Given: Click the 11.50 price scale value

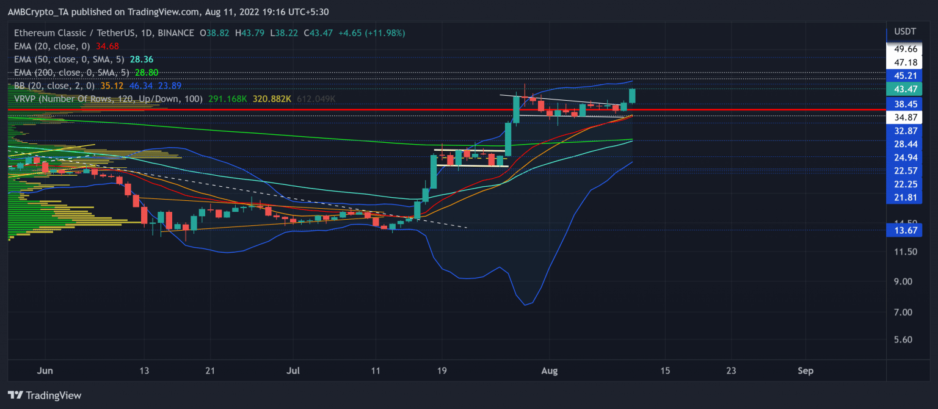Looking at the screenshot, I should click(904, 252).
